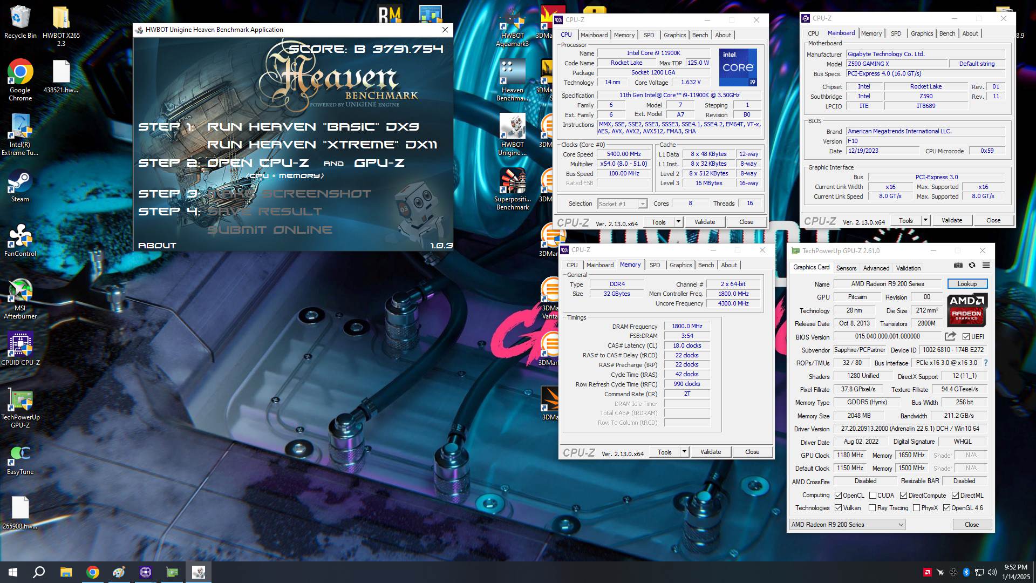
Task: Click SUBMIT ONLINE in HWBOT Heaven app
Action: [x=270, y=230]
